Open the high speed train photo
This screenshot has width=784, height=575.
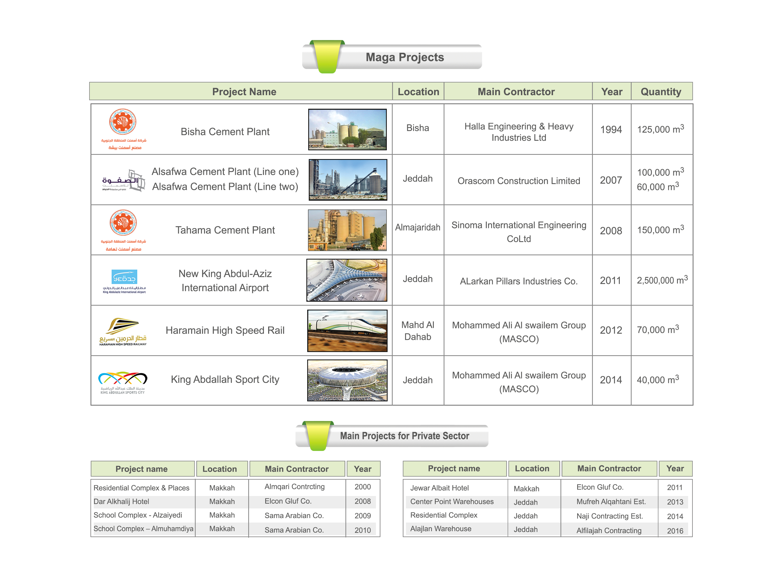pyautogui.click(x=347, y=330)
